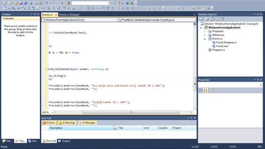Click View Code icon in Solution Explorer
The image size is (265, 149).
point(217,19)
